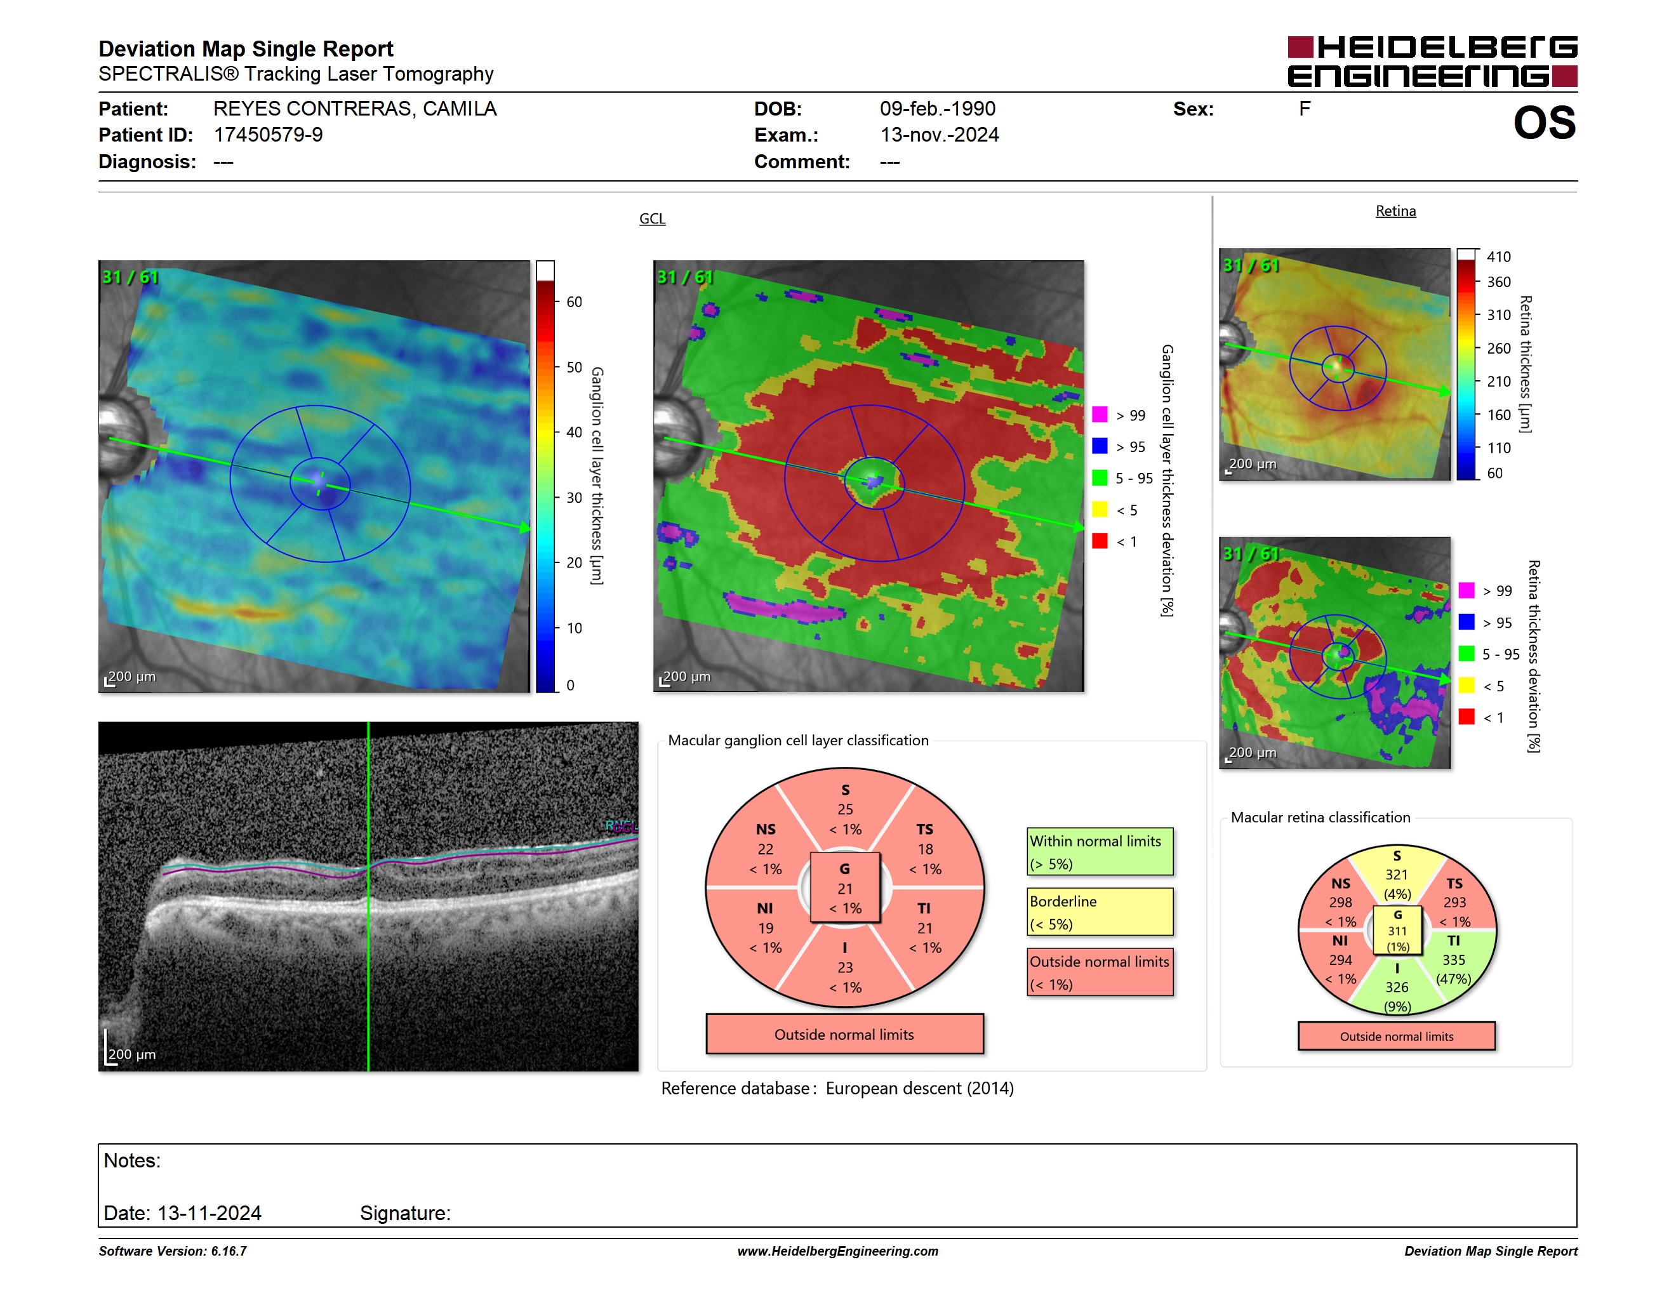Click the Date: 13-11-2024 field
The height and width of the screenshot is (1295, 1676).
click(183, 1213)
